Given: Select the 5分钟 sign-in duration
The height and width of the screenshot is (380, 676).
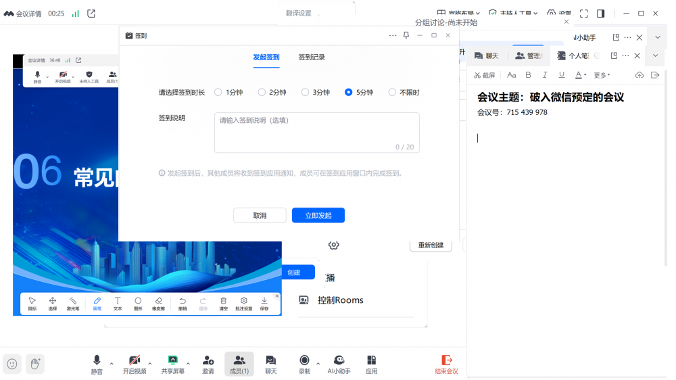Looking at the screenshot, I should click(359, 93).
